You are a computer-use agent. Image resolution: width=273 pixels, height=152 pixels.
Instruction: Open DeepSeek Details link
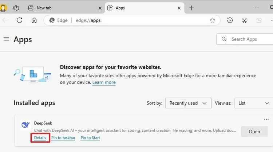pyautogui.click(x=40, y=138)
